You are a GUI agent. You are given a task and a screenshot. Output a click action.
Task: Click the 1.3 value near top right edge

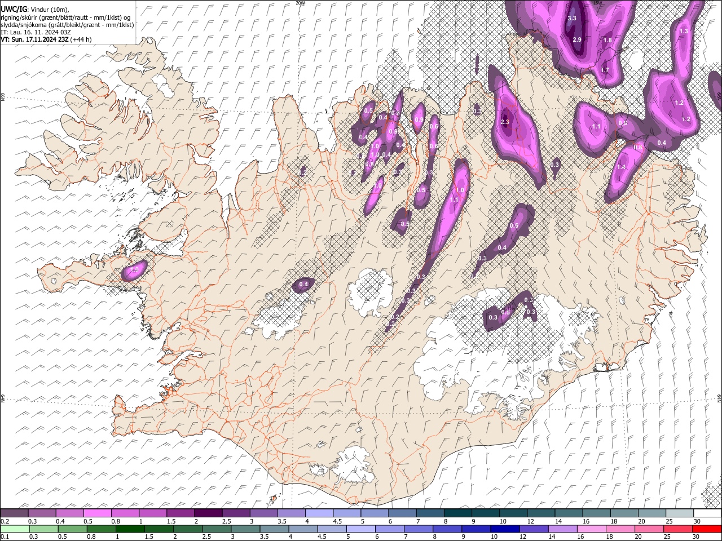click(684, 31)
